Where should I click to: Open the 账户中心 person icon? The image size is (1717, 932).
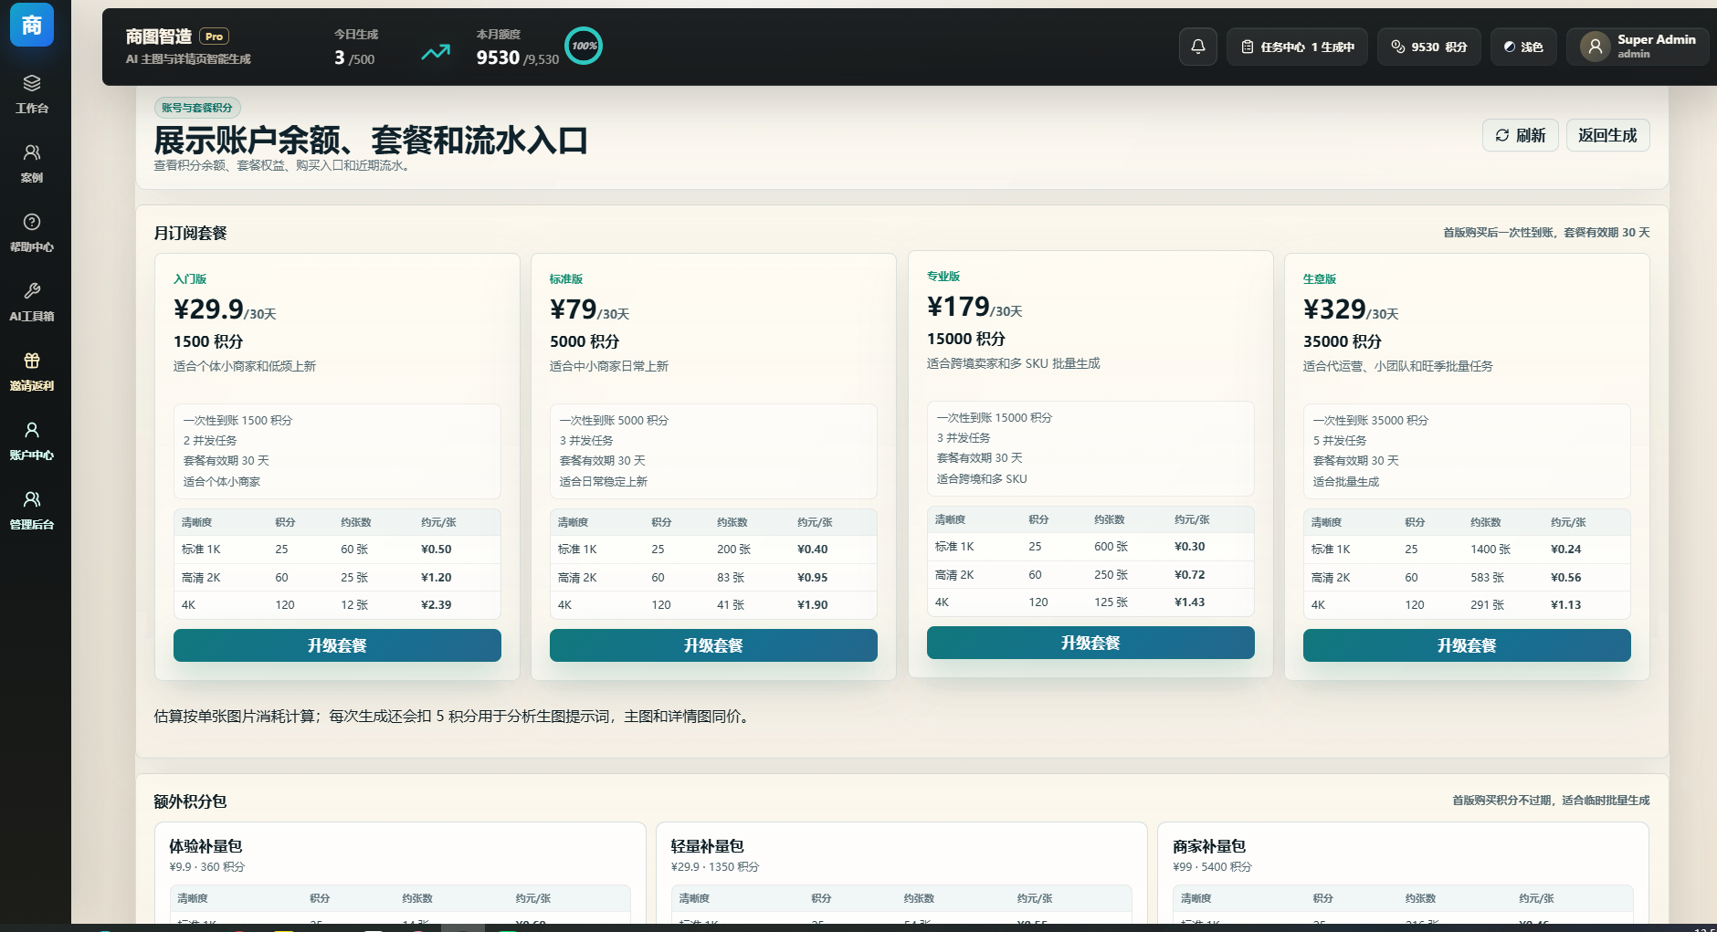click(x=32, y=430)
